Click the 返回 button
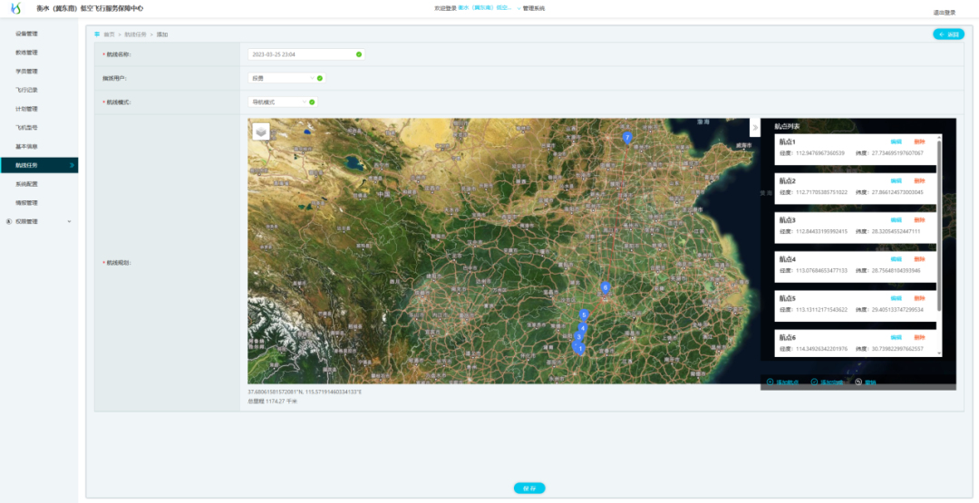Image resolution: width=979 pixels, height=503 pixels. pyautogui.click(x=948, y=34)
